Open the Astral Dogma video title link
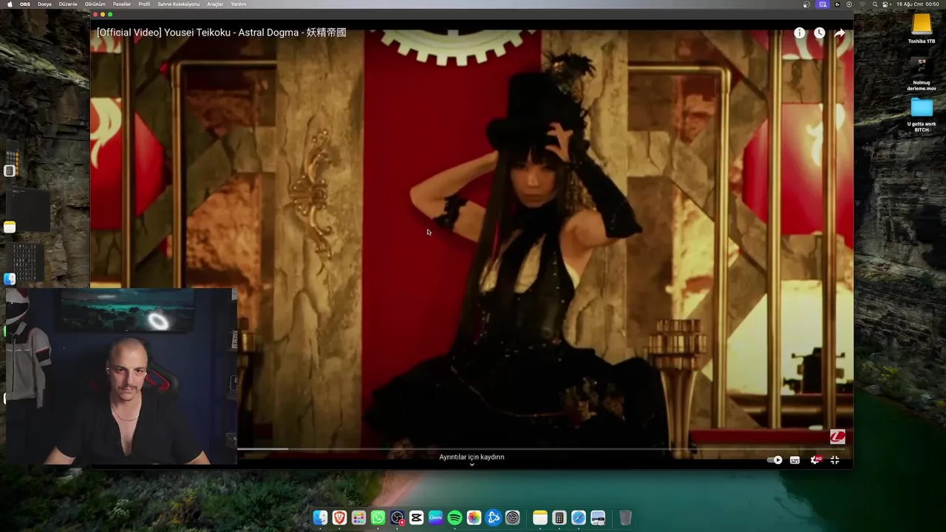946x532 pixels. coord(221,33)
